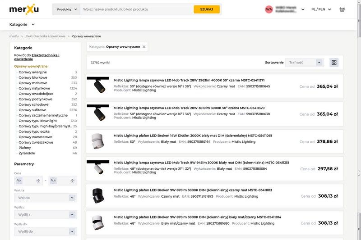The width and height of the screenshot is (361, 240).
Task: Open thumbnail of Mob Track 28W 3963lm lamp
Action: (98, 86)
